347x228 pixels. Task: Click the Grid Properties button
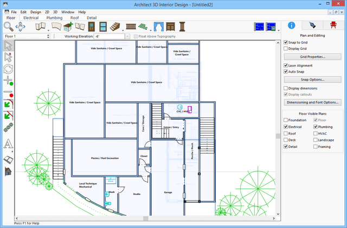pyautogui.click(x=312, y=56)
